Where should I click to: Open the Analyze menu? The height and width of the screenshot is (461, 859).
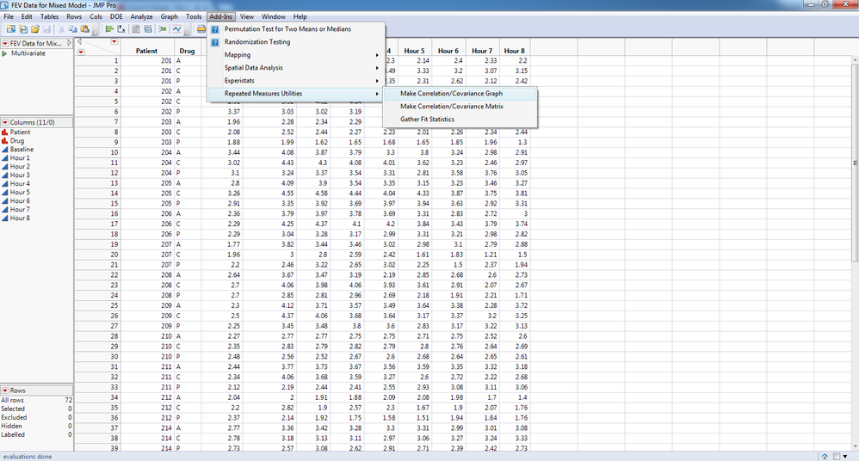(141, 16)
